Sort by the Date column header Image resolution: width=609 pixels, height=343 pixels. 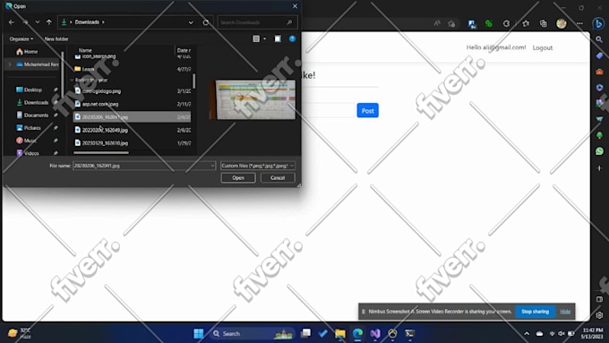(184, 50)
